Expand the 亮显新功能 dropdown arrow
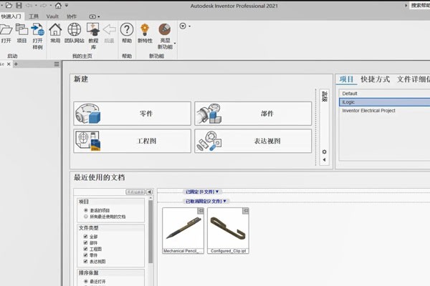Viewport: 430px width, 286px height. (x=175, y=43)
